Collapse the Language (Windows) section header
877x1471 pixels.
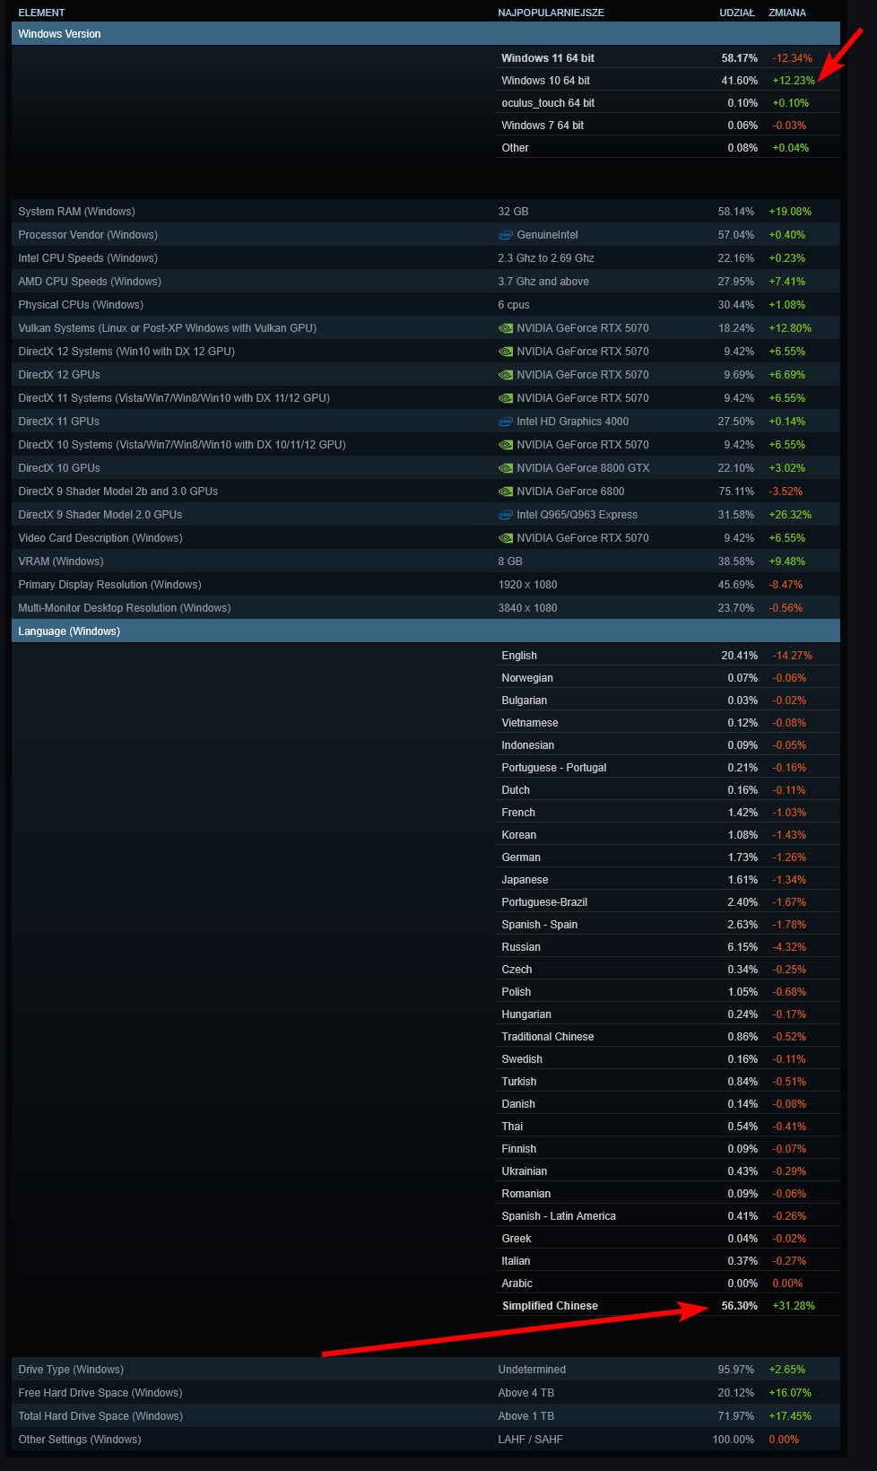(426, 631)
